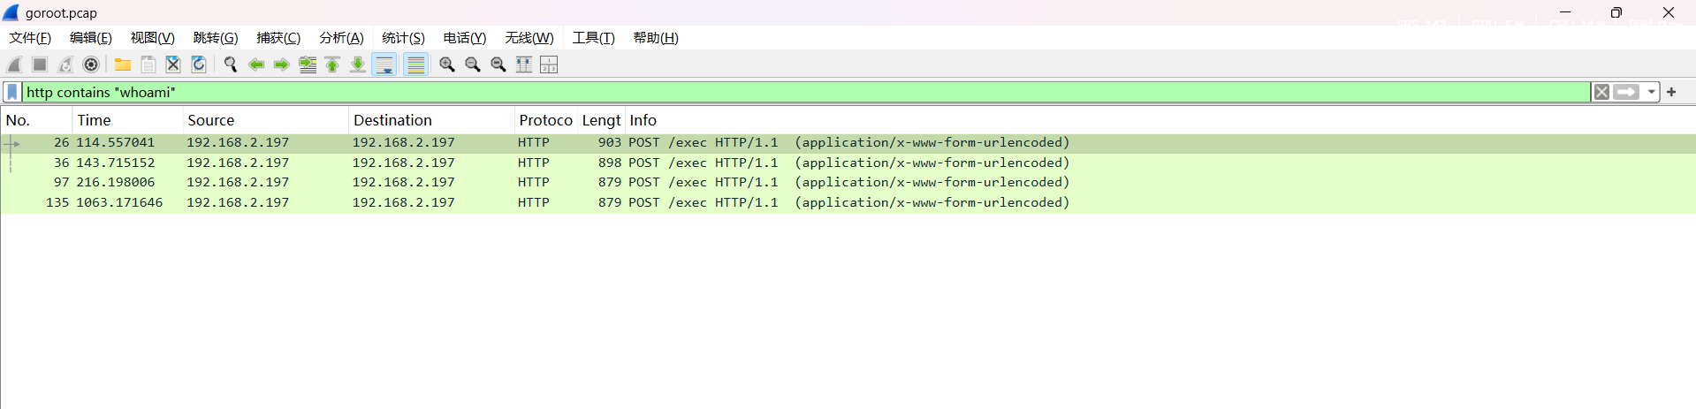Expand the recent display filters dropdown
Screen dimensions: 1696x409
tap(1651, 92)
